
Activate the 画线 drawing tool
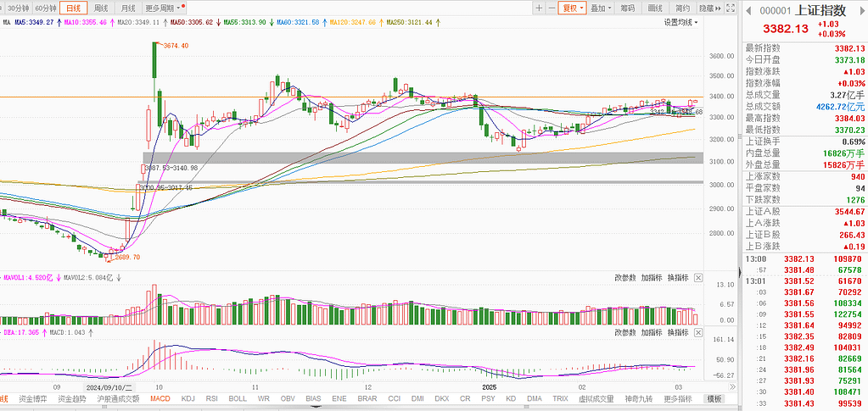[x=654, y=8]
